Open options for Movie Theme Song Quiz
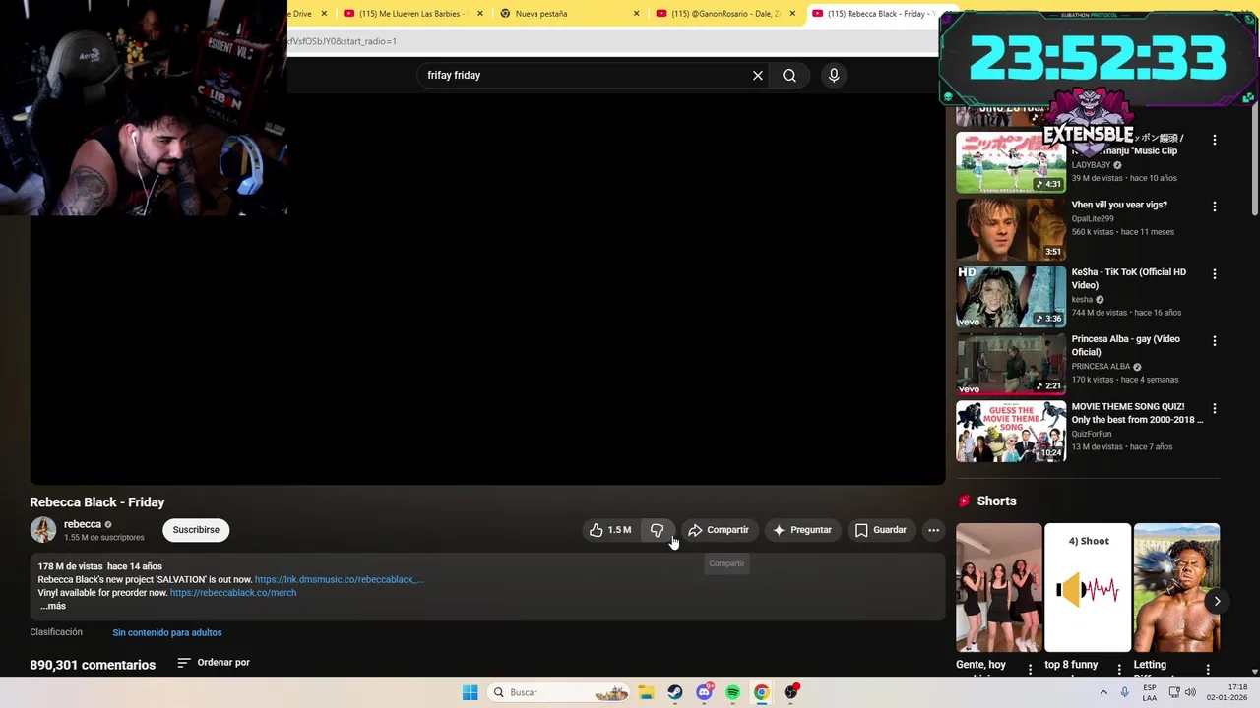Viewport: 1260px width, 708px height. [x=1214, y=408]
